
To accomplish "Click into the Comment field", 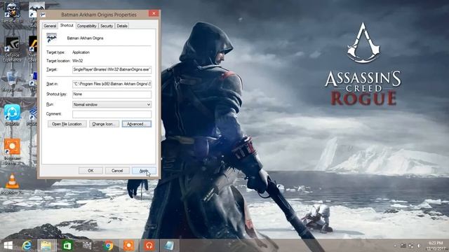I will coord(112,114).
